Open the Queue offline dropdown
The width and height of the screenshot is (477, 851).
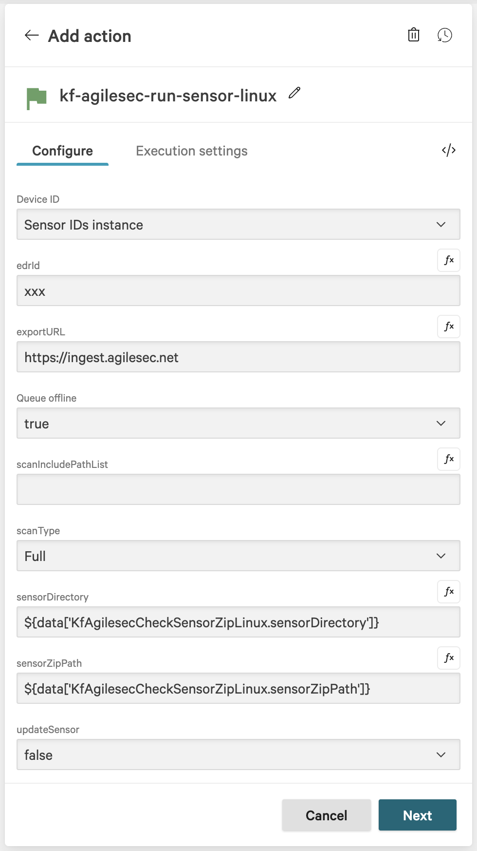238,424
